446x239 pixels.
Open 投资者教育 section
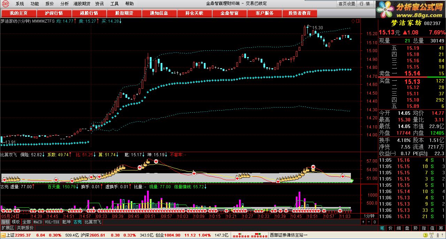point(300,13)
